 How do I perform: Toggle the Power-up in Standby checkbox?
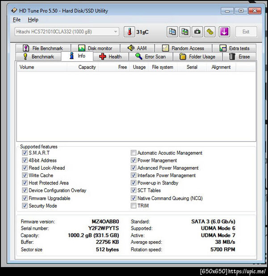coord(134,183)
